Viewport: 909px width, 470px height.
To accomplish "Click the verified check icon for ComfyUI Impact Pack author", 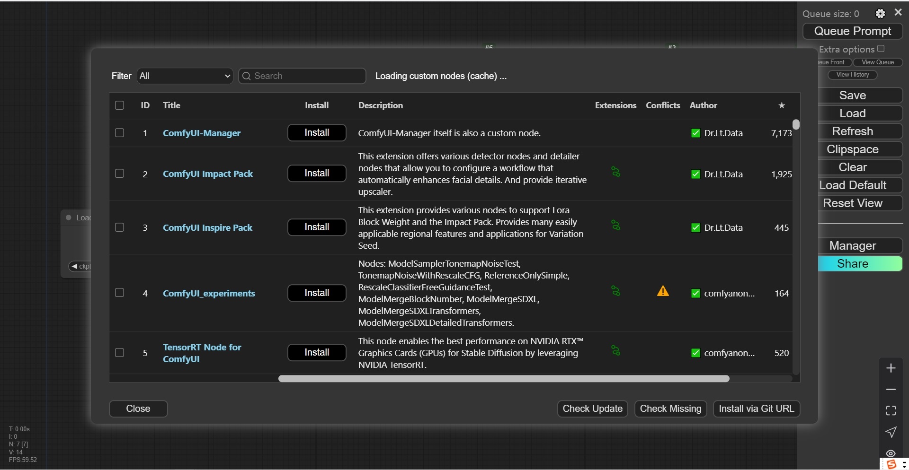I will [x=695, y=174].
